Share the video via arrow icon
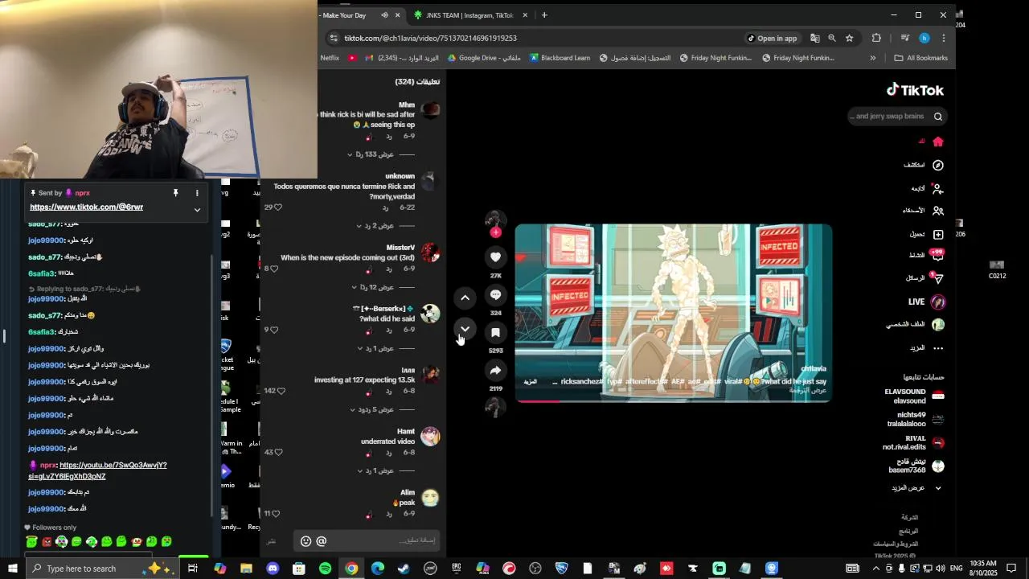This screenshot has width=1029, height=579. click(496, 370)
